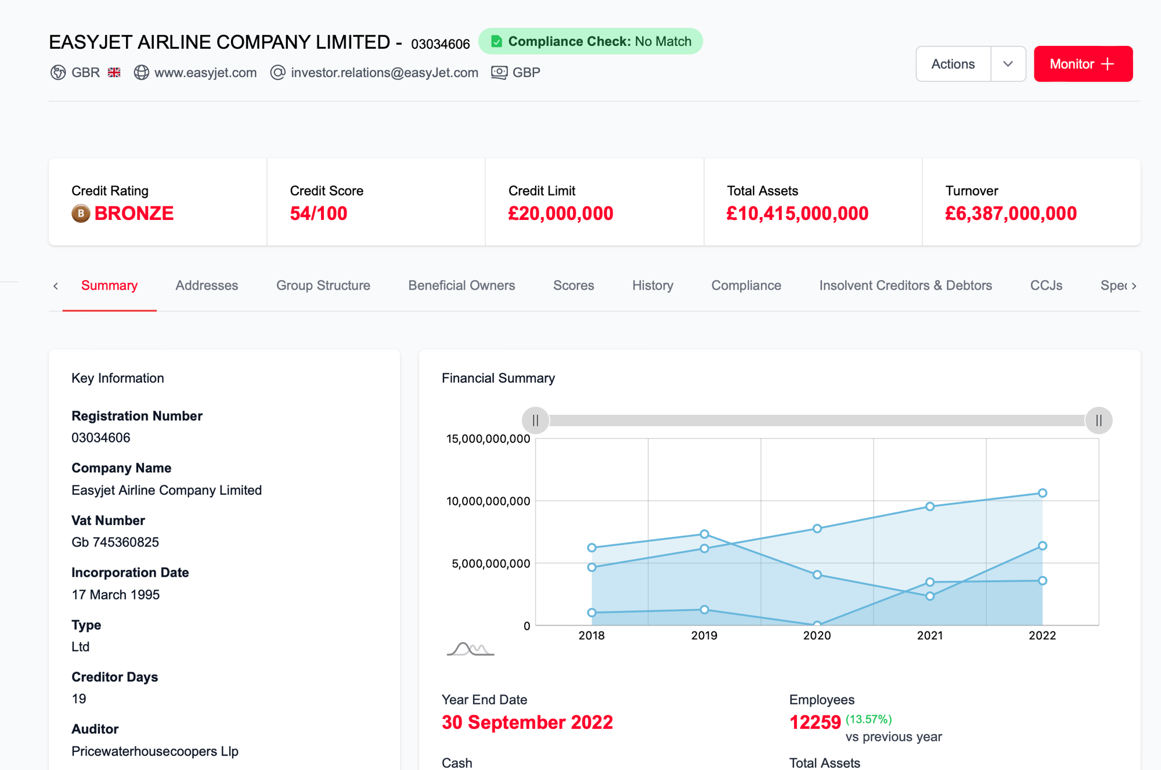Click the grey chart range slider bar
The height and width of the screenshot is (770, 1161).
(x=817, y=420)
